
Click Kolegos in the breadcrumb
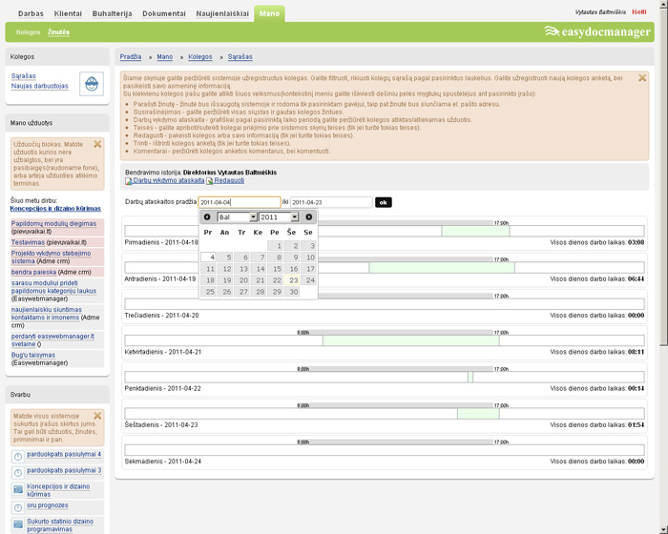point(200,56)
